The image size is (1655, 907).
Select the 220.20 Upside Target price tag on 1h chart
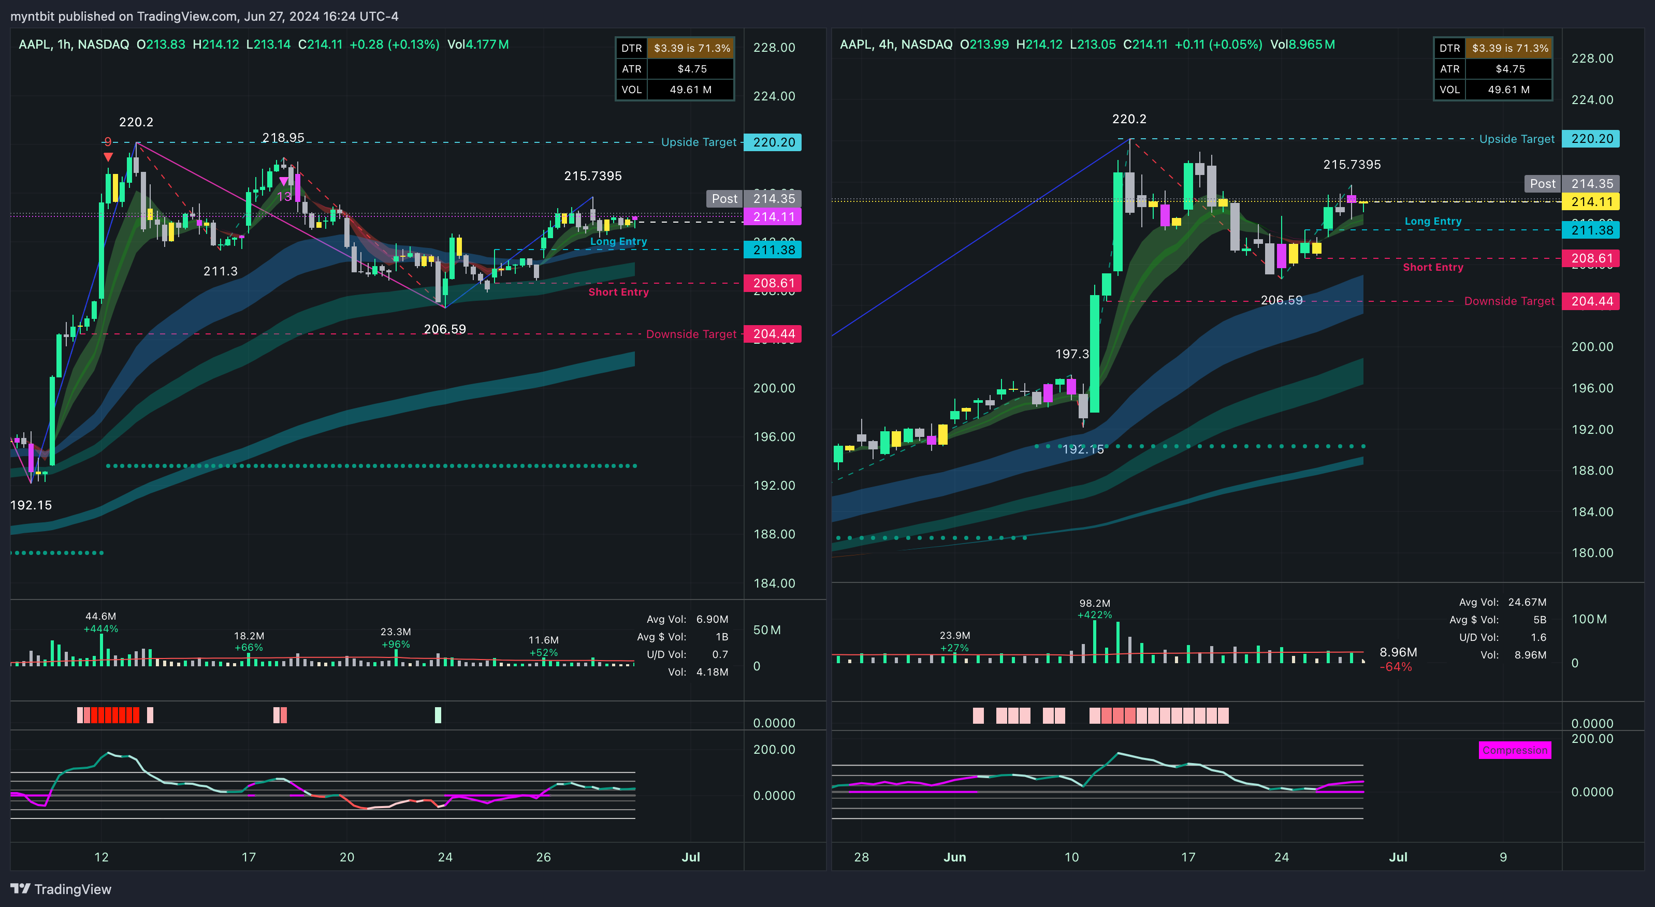click(772, 142)
